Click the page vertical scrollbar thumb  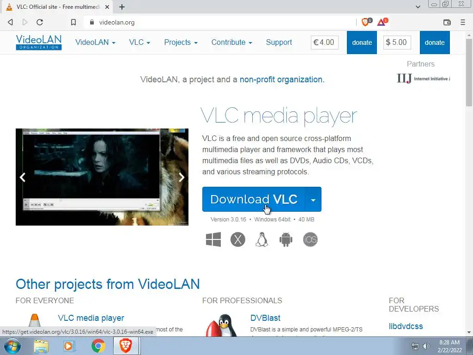(469, 73)
